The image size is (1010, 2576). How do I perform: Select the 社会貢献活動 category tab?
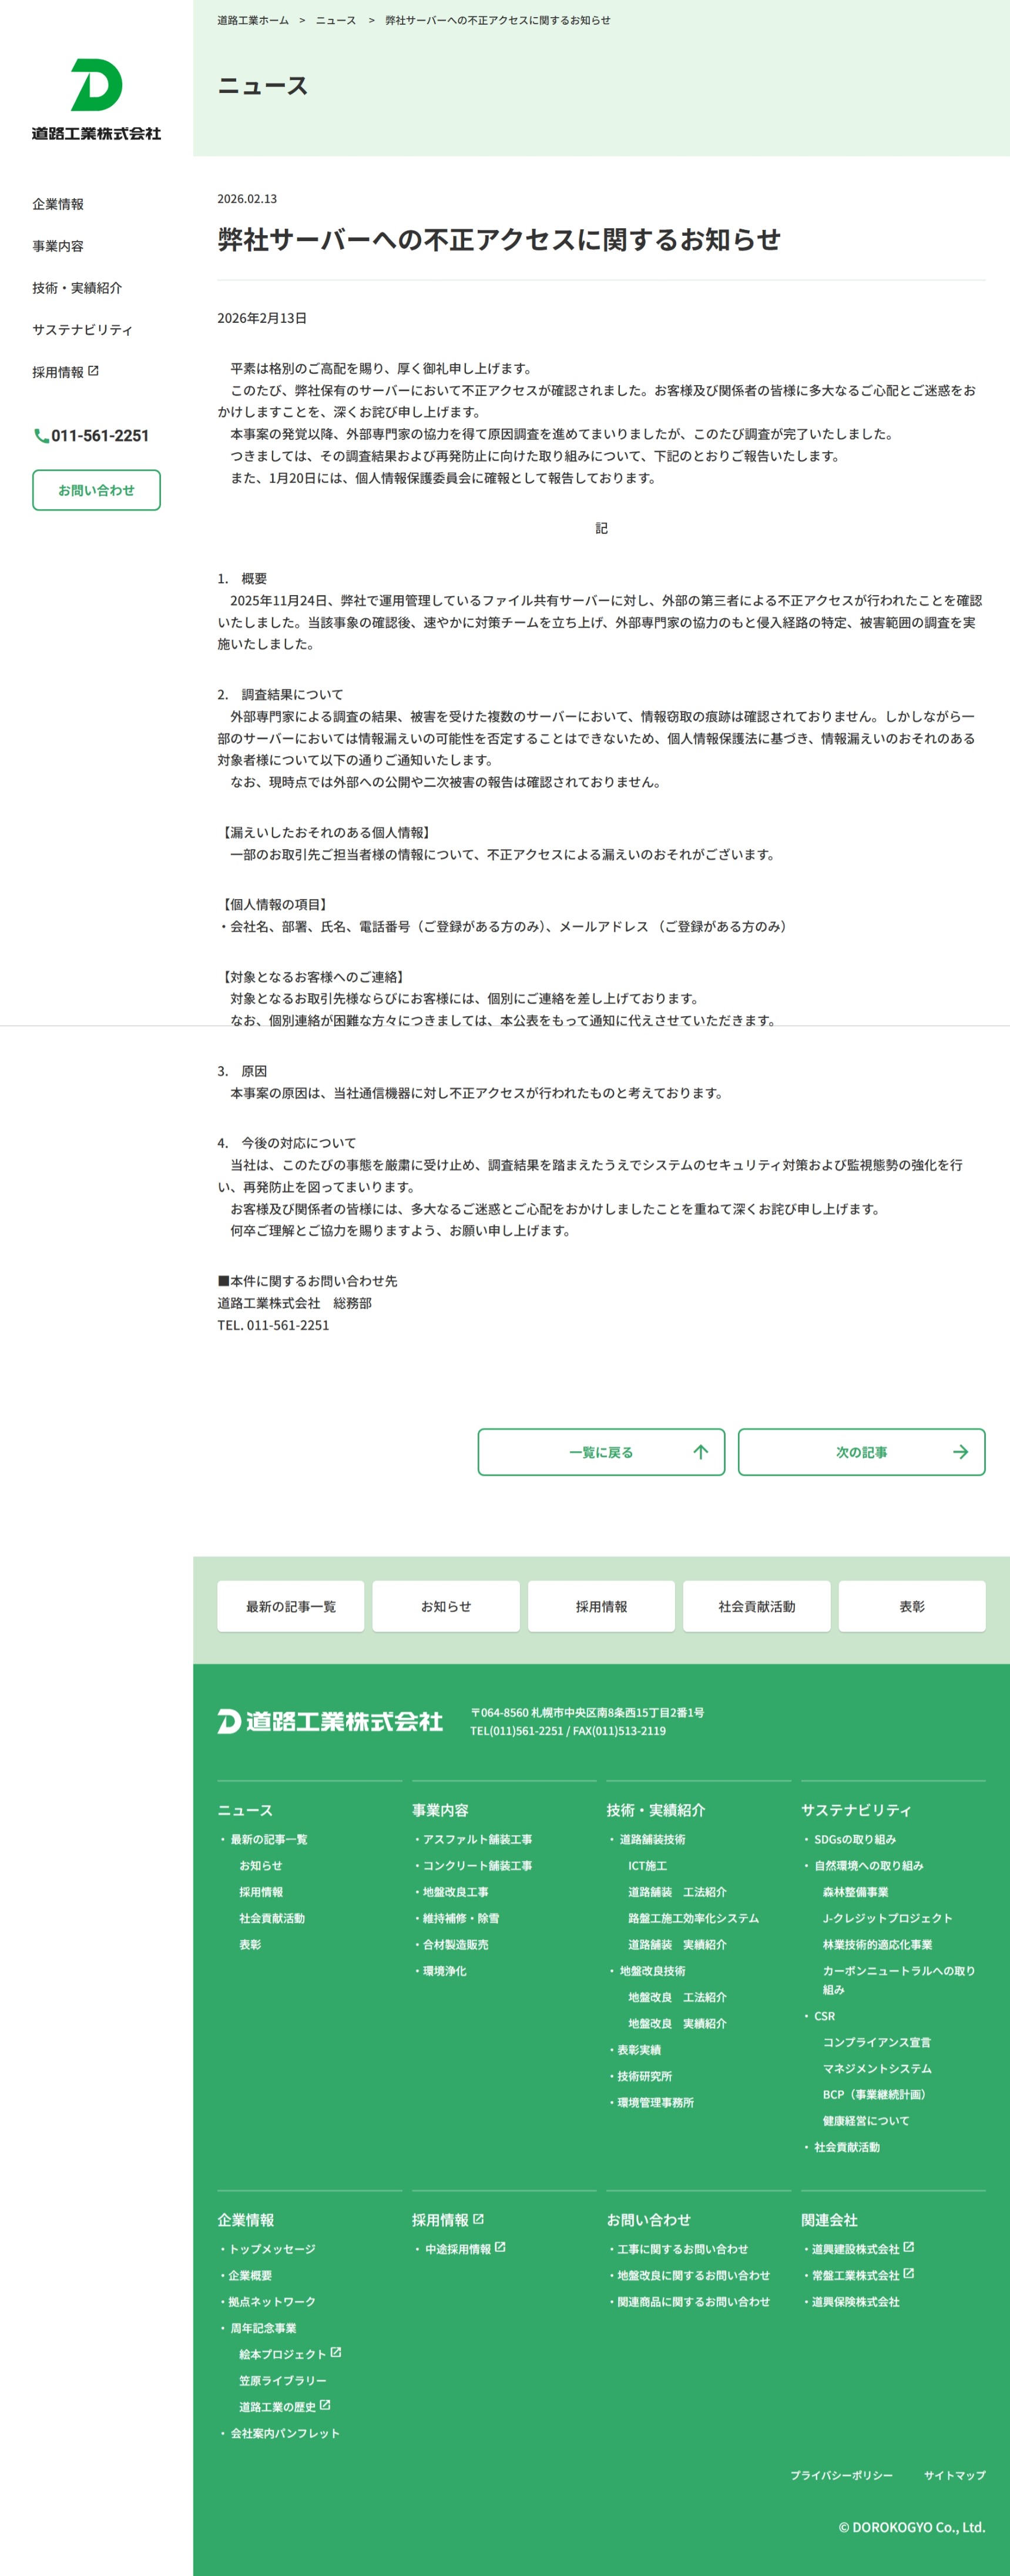(756, 1606)
